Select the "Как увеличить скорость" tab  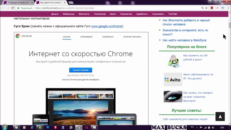point(51,3)
